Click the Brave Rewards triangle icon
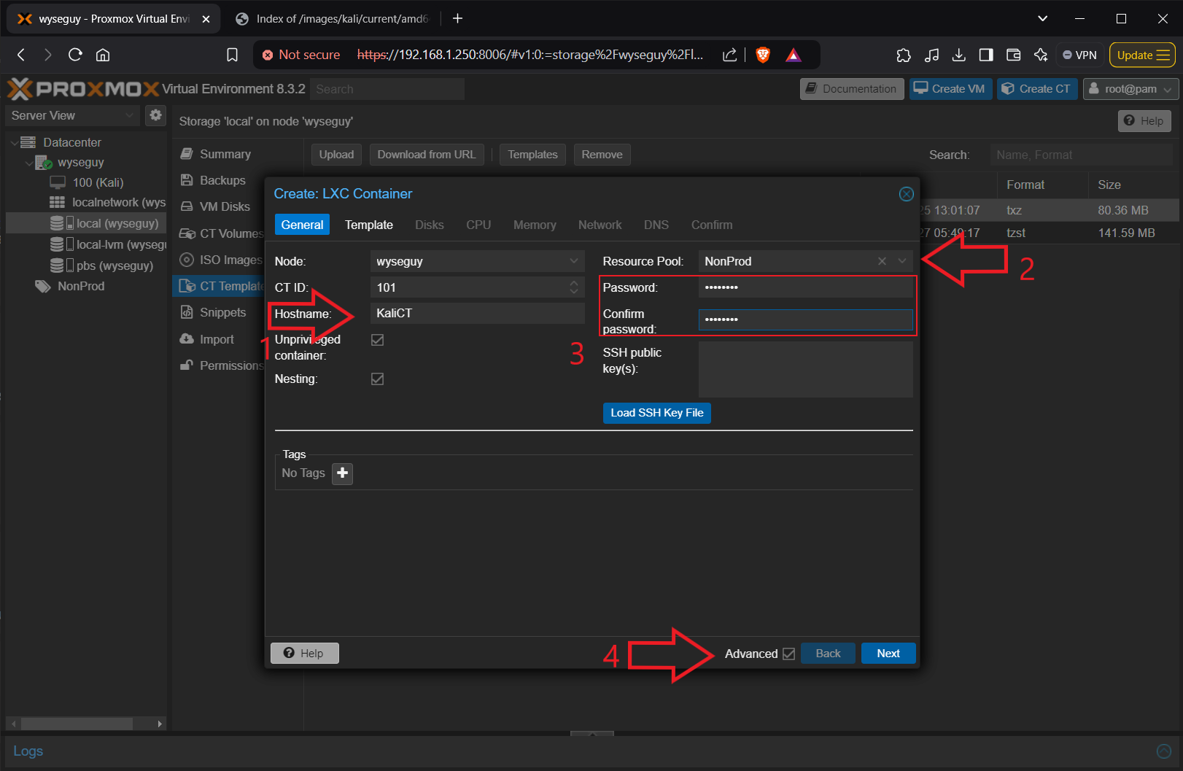Screen dimensions: 1183x771 point(794,55)
